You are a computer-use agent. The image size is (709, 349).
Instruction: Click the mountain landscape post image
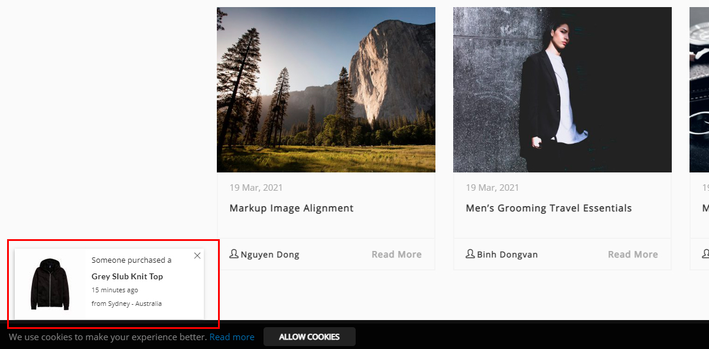click(326, 90)
